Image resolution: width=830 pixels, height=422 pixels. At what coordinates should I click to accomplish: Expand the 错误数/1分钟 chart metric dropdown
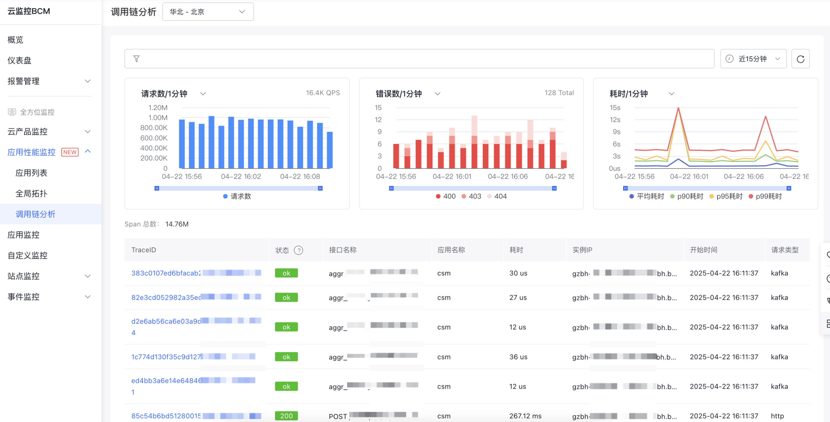click(437, 94)
